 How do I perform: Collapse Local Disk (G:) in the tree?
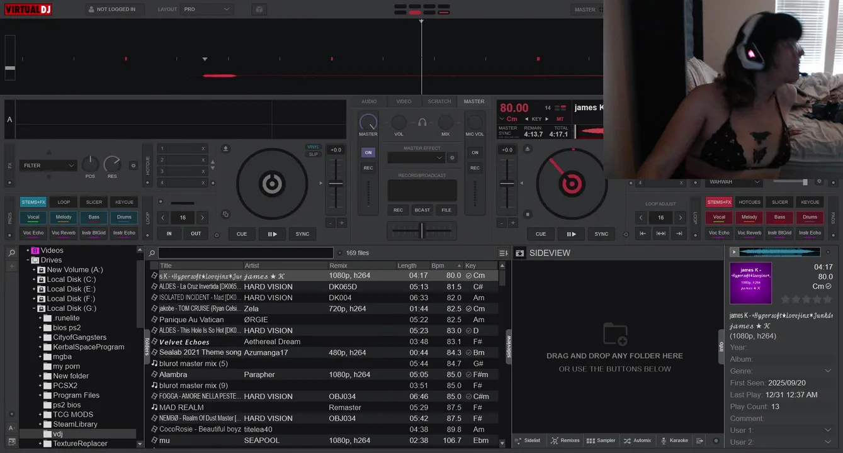click(x=34, y=308)
